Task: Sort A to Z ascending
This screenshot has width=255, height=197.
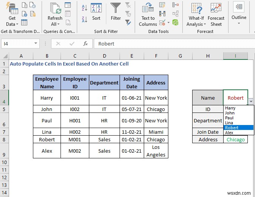Action: (x=85, y=8)
